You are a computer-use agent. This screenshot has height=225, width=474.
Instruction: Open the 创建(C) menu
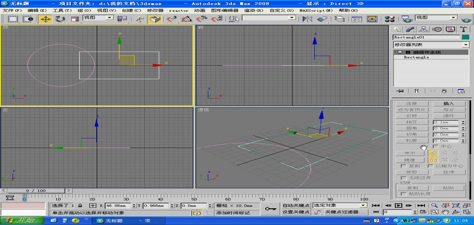[x=131, y=10]
